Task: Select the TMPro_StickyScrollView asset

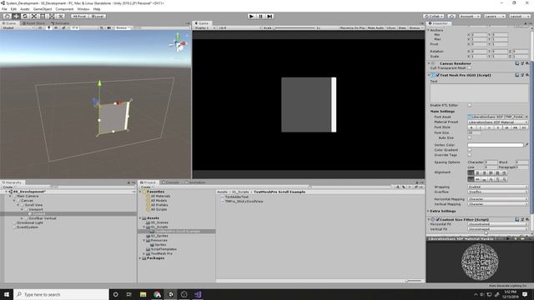Action: point(244,202)
